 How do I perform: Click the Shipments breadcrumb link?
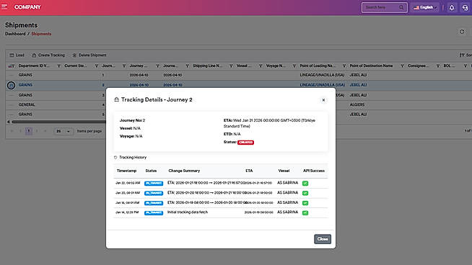[41, 34]
